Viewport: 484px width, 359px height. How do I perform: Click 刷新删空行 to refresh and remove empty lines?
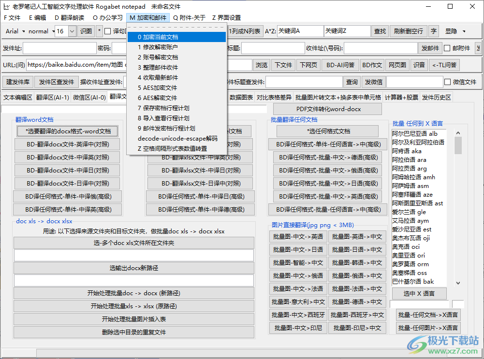pos(408,30)
